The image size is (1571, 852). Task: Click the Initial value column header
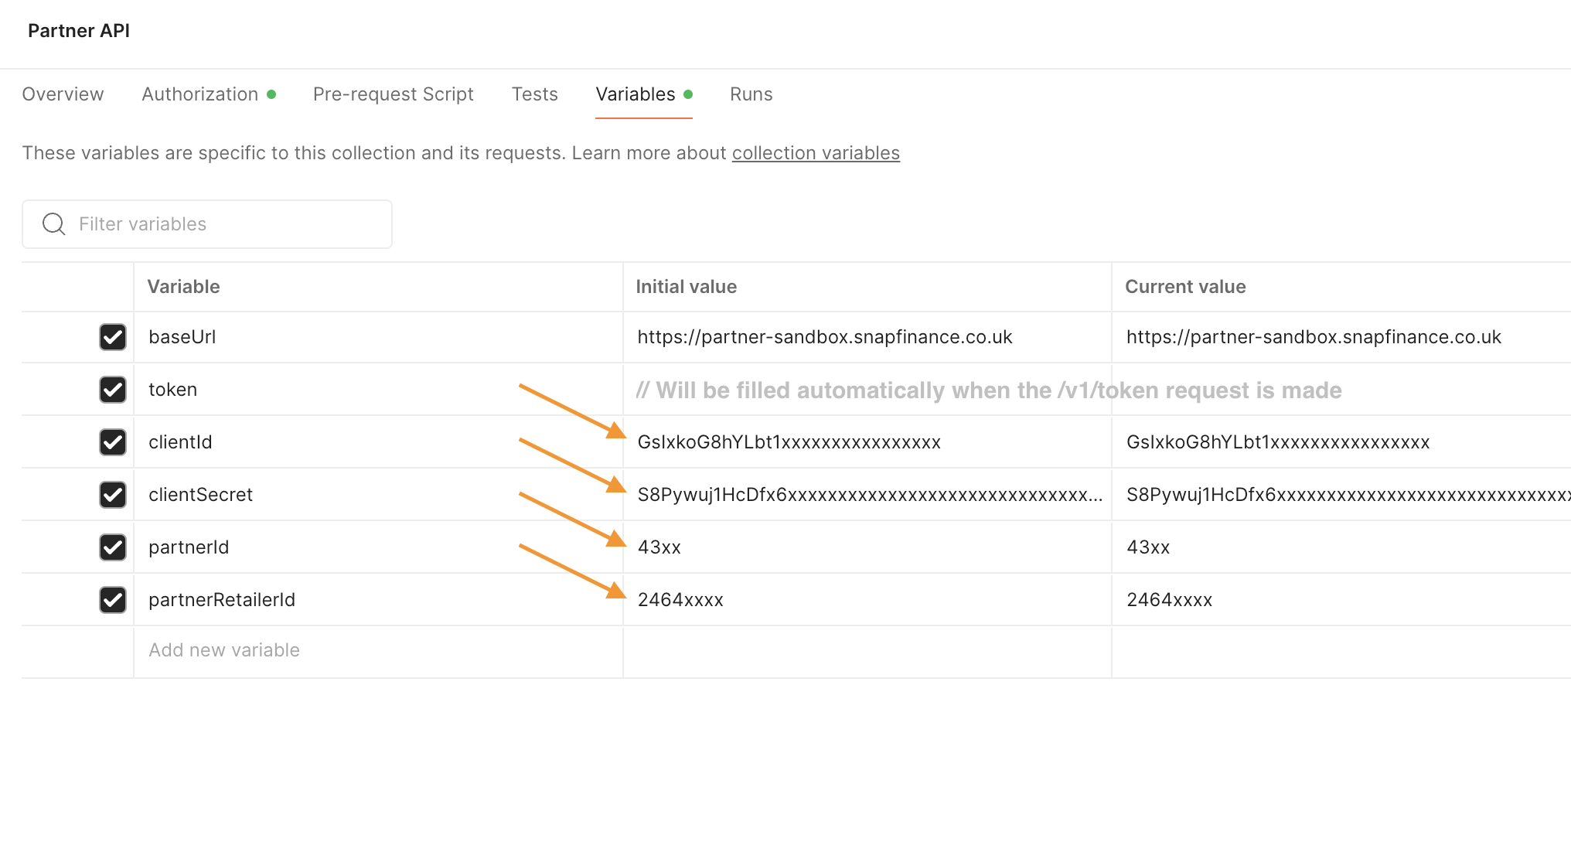click(x=686, y=287)
